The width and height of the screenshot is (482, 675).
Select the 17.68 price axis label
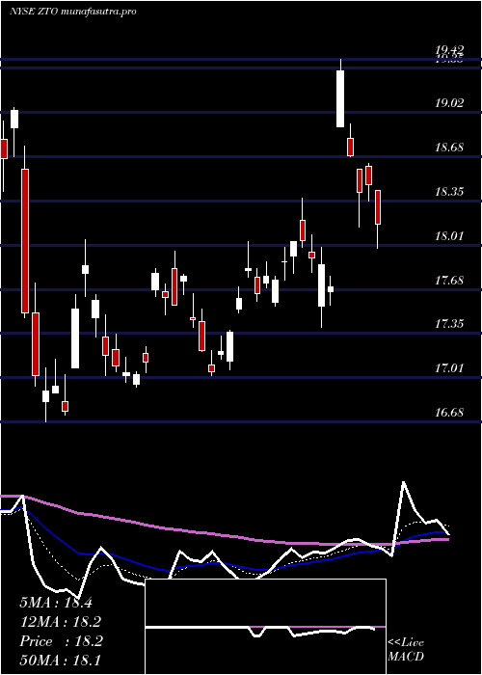(x=449, y=281)
